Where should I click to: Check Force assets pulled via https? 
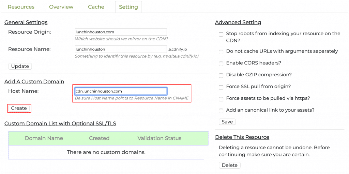(221, 99)
